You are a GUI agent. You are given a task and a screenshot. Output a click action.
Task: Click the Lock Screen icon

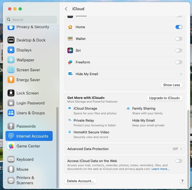(11, 93)
